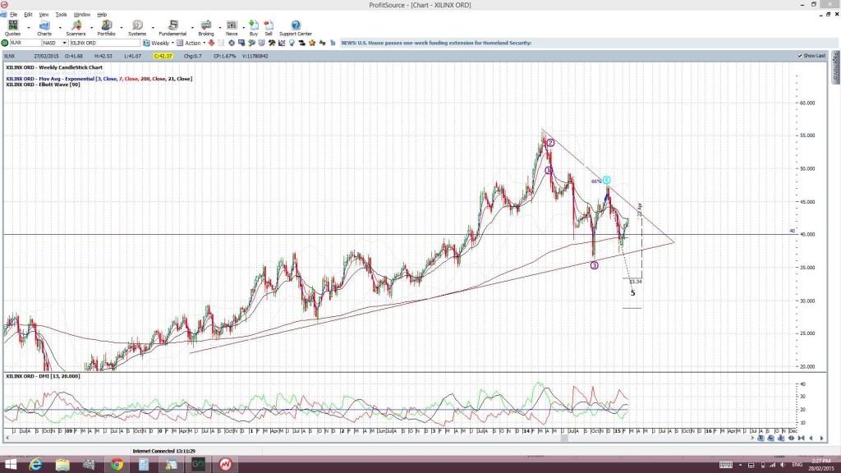841x473 pixels.
Task: Open the Support Center help icon
Action: coord(296,28)
